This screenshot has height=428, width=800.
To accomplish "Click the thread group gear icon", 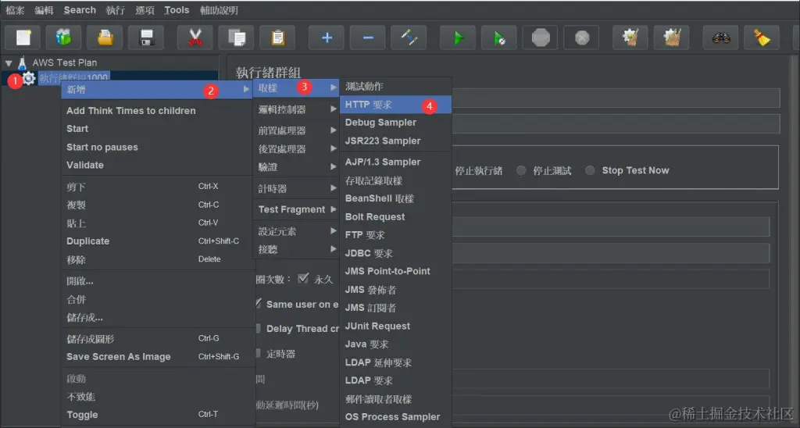I will [x=29, y=79].
